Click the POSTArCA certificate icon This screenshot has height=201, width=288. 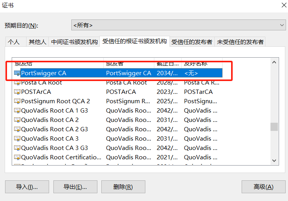(17, 92)
